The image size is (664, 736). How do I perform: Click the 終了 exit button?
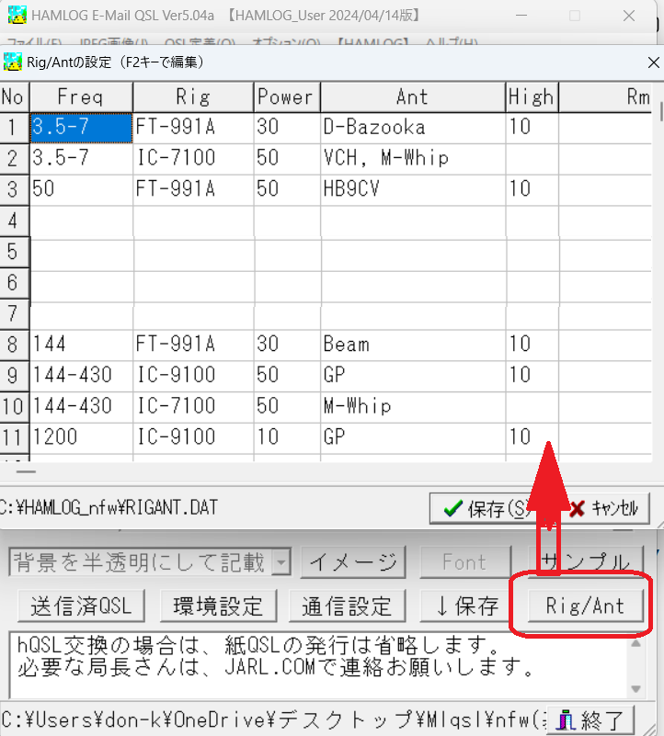[x=596, y=719]
